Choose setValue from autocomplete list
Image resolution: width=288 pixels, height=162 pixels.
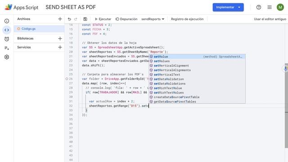coord(197,57)
